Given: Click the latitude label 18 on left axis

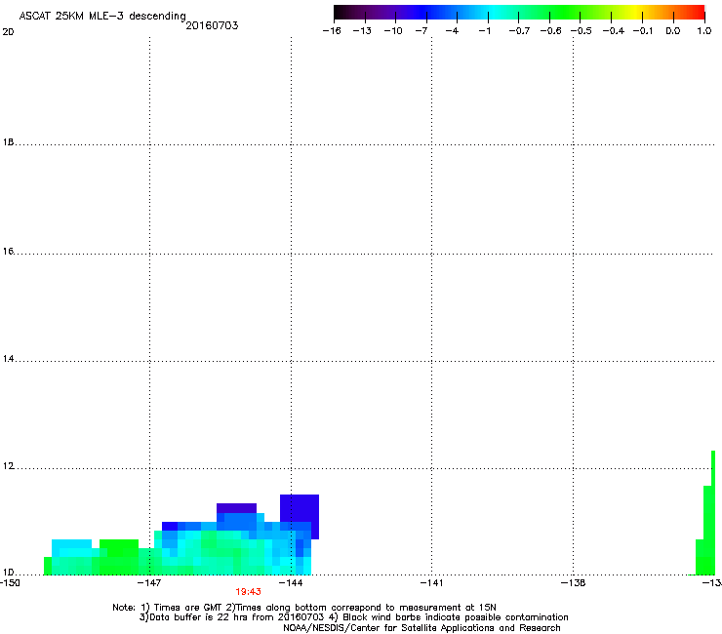Looking at the screenshot, I should tap(8, 142).
